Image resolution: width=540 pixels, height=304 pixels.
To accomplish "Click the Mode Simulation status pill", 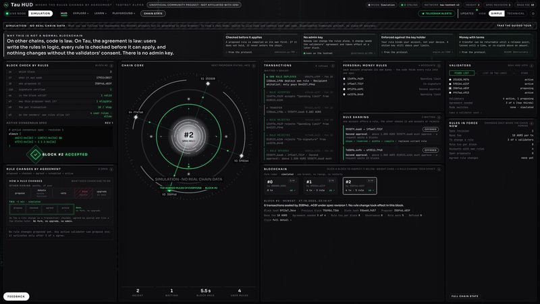I will pyautogui.click(x=381, y=5).
